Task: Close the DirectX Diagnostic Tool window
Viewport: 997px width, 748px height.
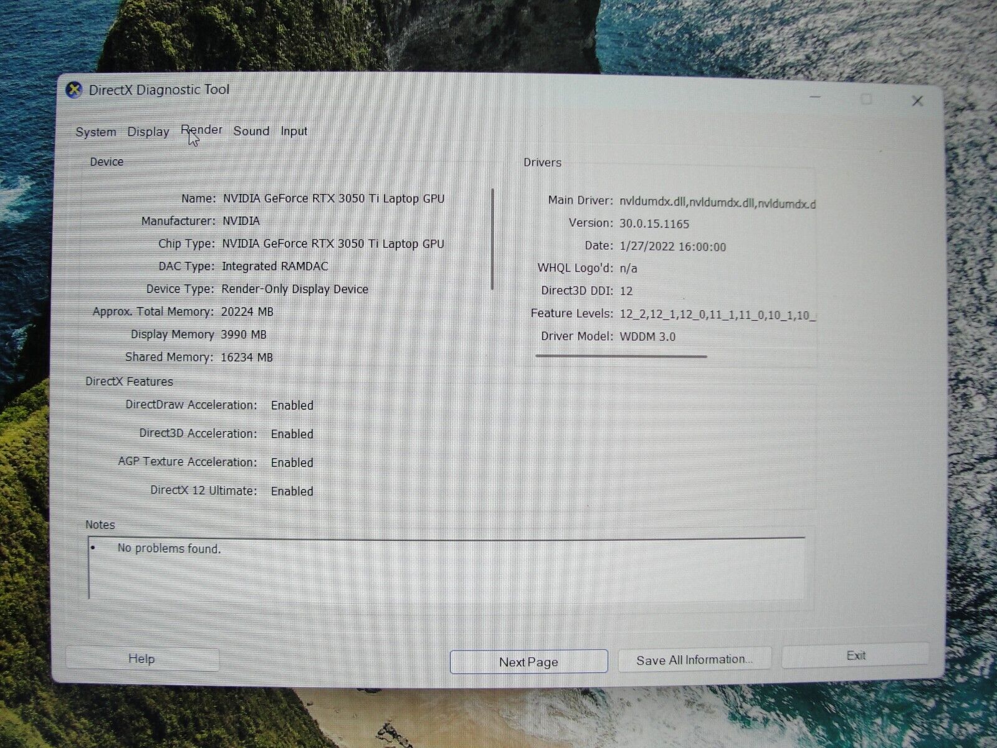Action: click(917, 101)
